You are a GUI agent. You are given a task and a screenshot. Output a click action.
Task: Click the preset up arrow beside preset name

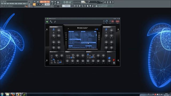click(89, 47)
